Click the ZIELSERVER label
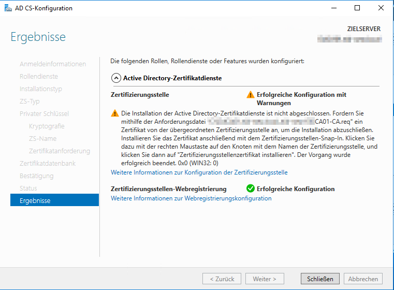This screenshot has height=290, width=394. click(364, 29)
